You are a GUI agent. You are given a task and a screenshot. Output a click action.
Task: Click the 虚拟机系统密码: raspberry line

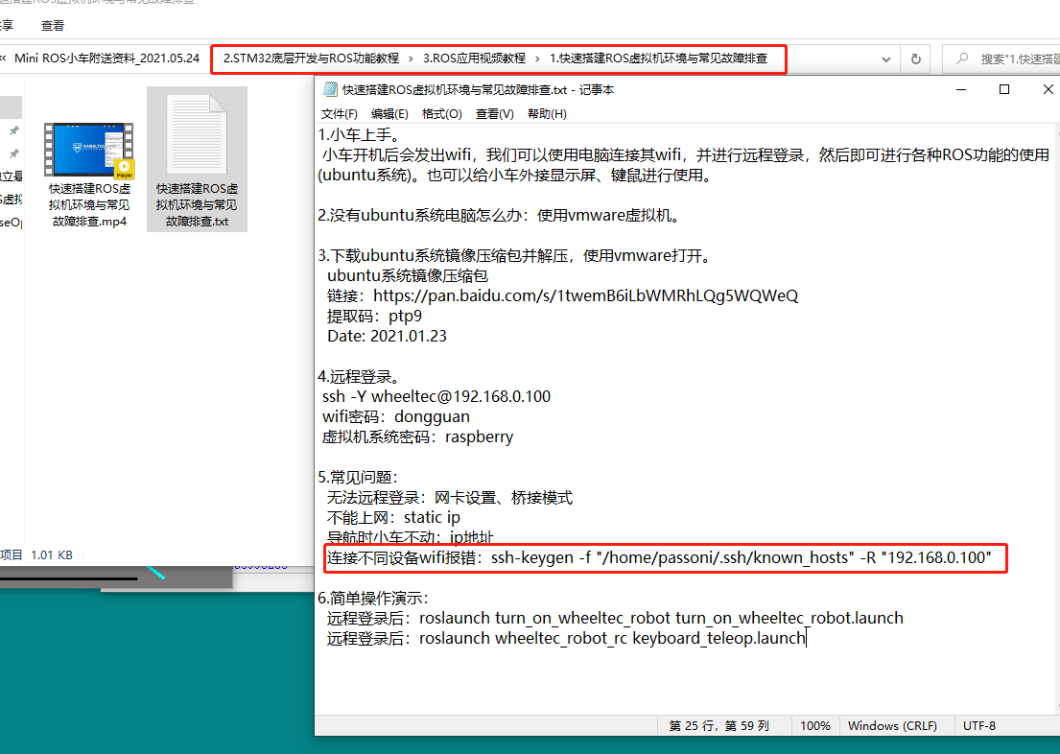coord(418,436)
